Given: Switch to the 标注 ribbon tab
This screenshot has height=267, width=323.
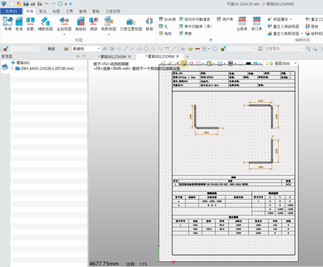Looking at the screenshot, I should click(x=43, y=11).
